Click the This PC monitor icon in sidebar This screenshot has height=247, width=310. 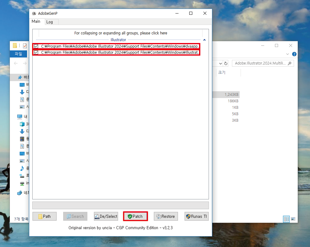click(x=20, y=117)
